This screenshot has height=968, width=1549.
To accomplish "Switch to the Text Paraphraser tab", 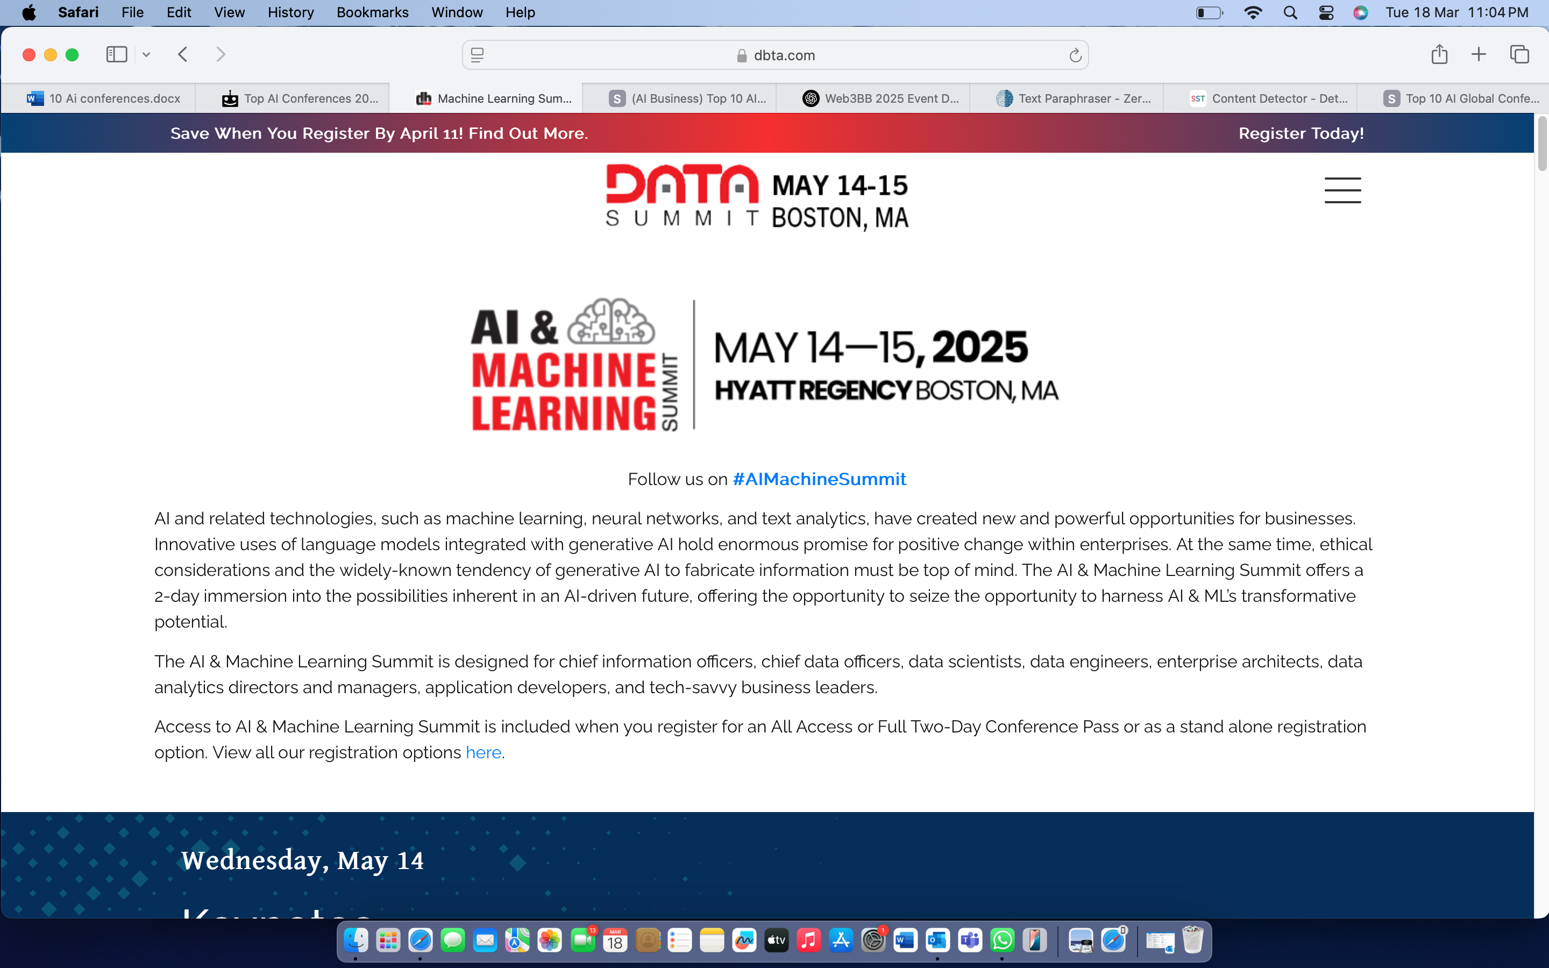I will click(1067, 98).
